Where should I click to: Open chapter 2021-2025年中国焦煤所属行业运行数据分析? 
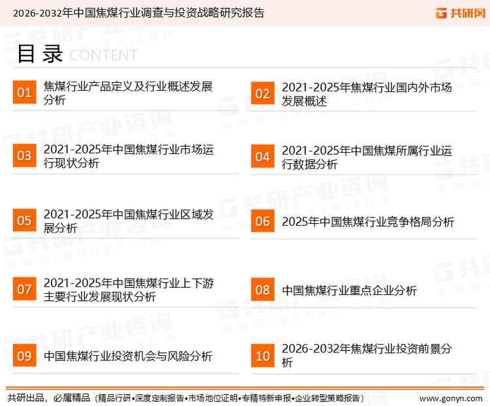coord(367,157)
